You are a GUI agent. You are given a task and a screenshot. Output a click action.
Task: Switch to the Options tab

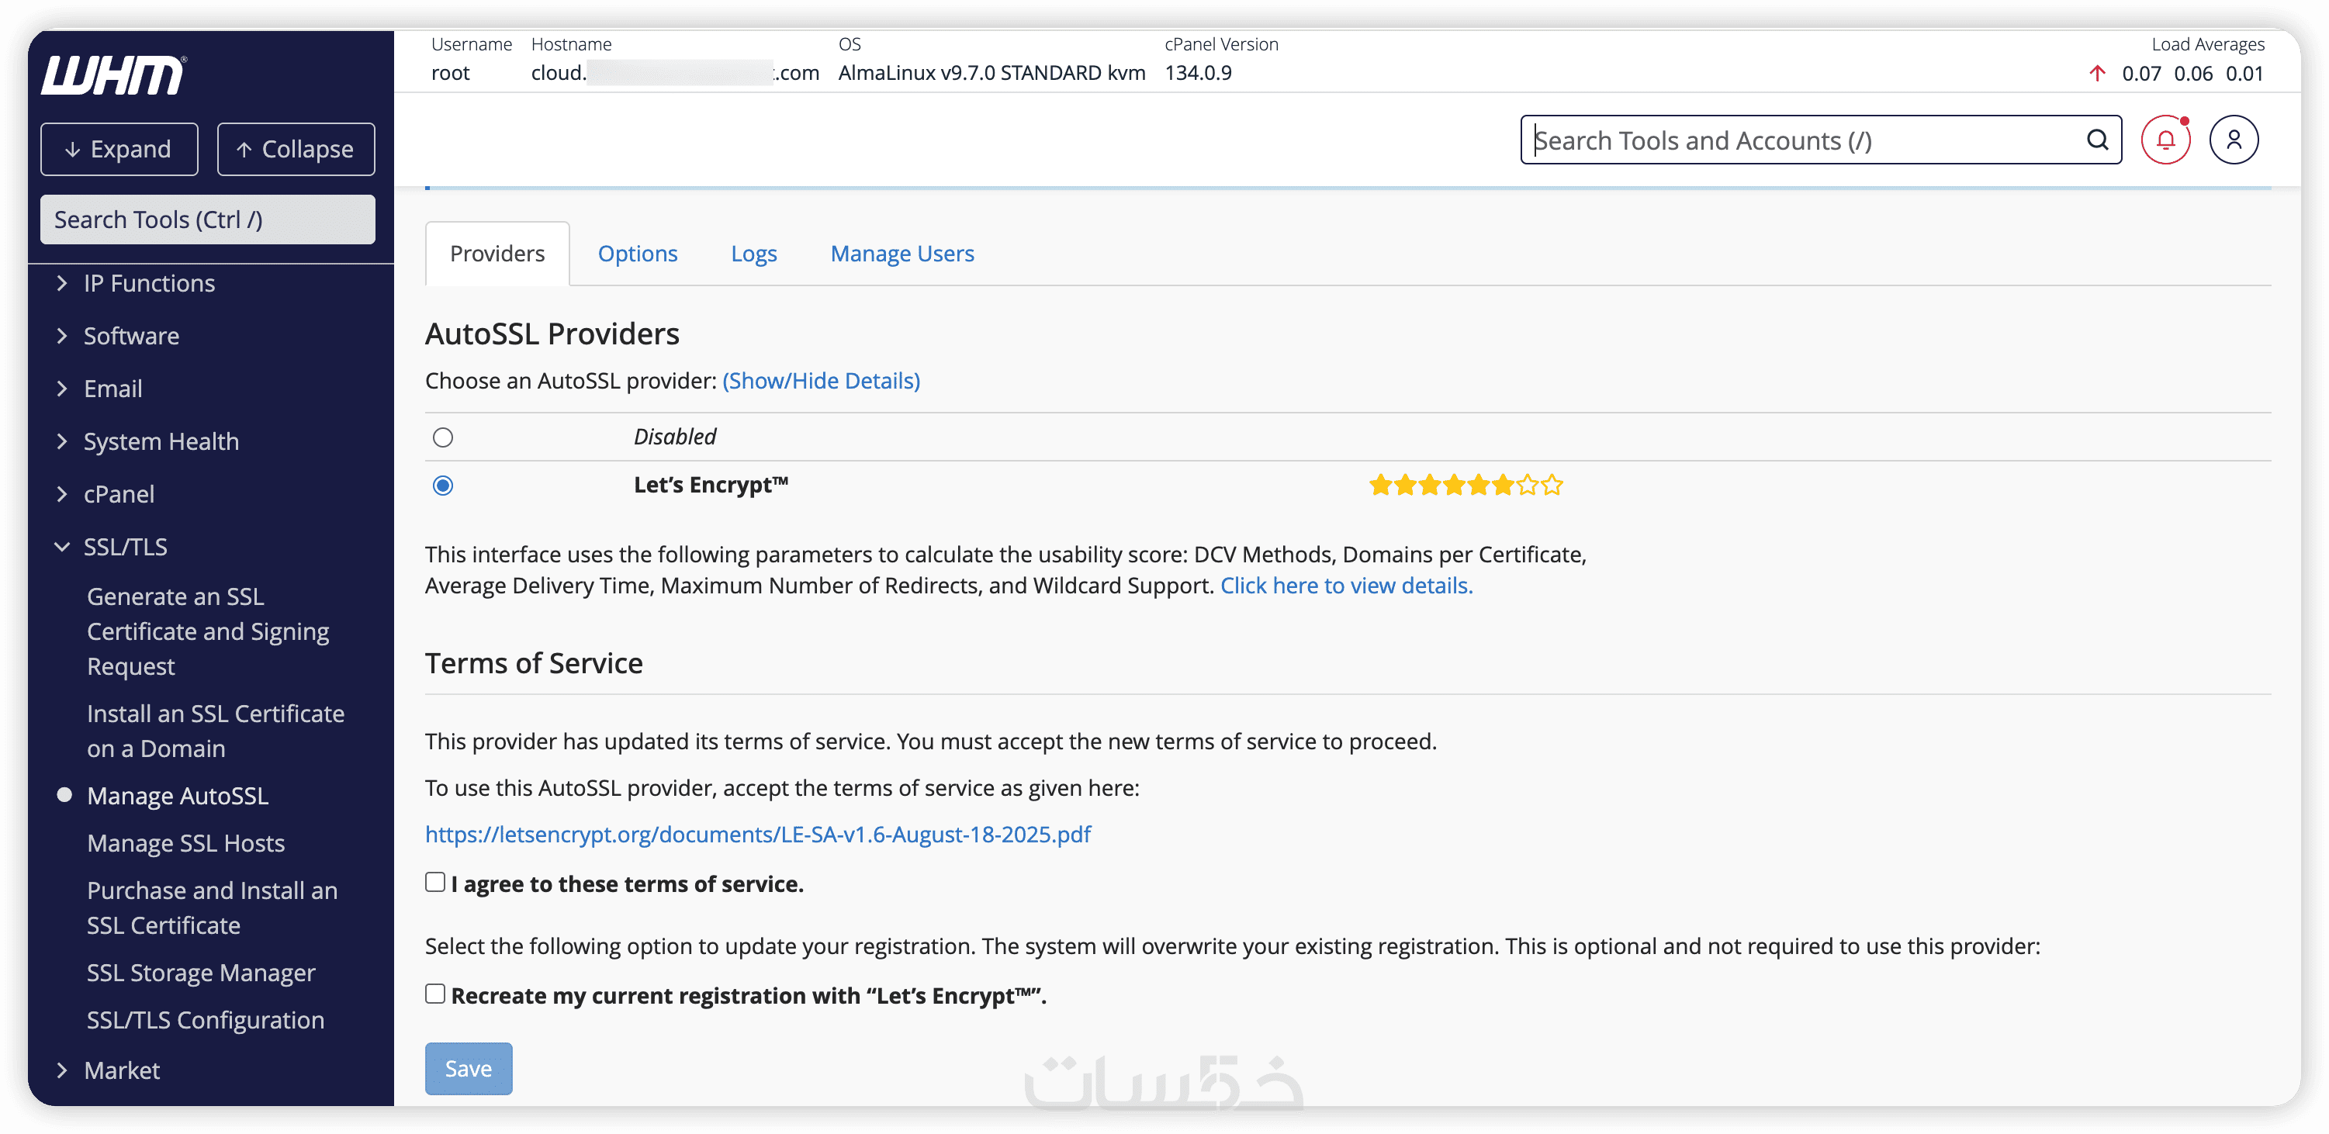pos(638,254)
